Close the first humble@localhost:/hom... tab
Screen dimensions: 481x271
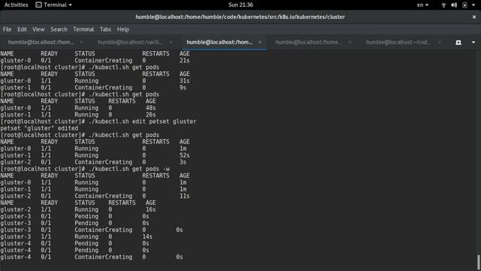point(81,42)
